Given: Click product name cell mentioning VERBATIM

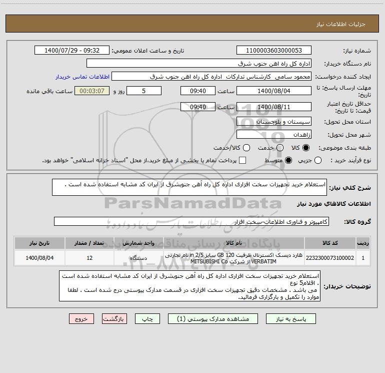Looking at the screenshot, I should 234,258.
